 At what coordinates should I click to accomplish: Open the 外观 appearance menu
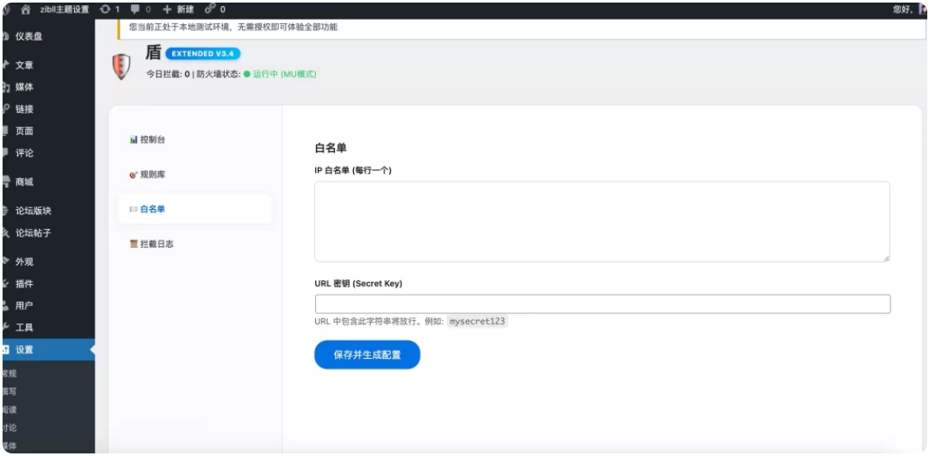pos(24,262)
